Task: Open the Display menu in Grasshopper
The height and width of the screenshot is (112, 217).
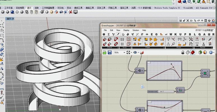Action: coord(126,30)
